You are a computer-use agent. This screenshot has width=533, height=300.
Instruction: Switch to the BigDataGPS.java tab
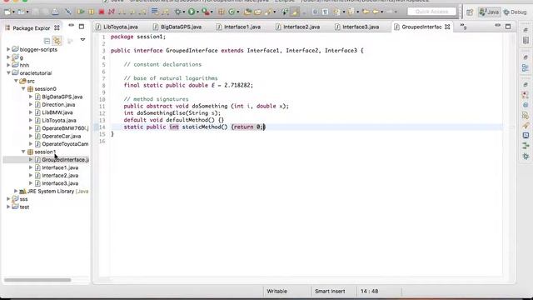pyautogui.click(x=177, y=27)
